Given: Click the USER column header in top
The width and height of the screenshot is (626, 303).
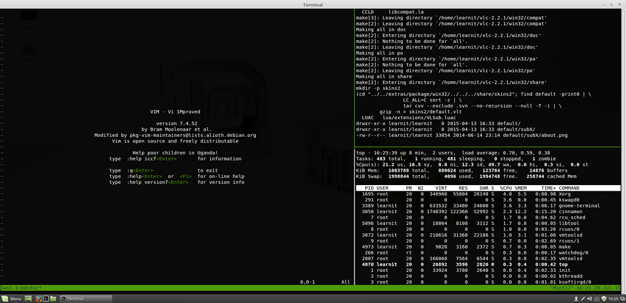Looking at the screenshot, I should click(x=383, y=188).
